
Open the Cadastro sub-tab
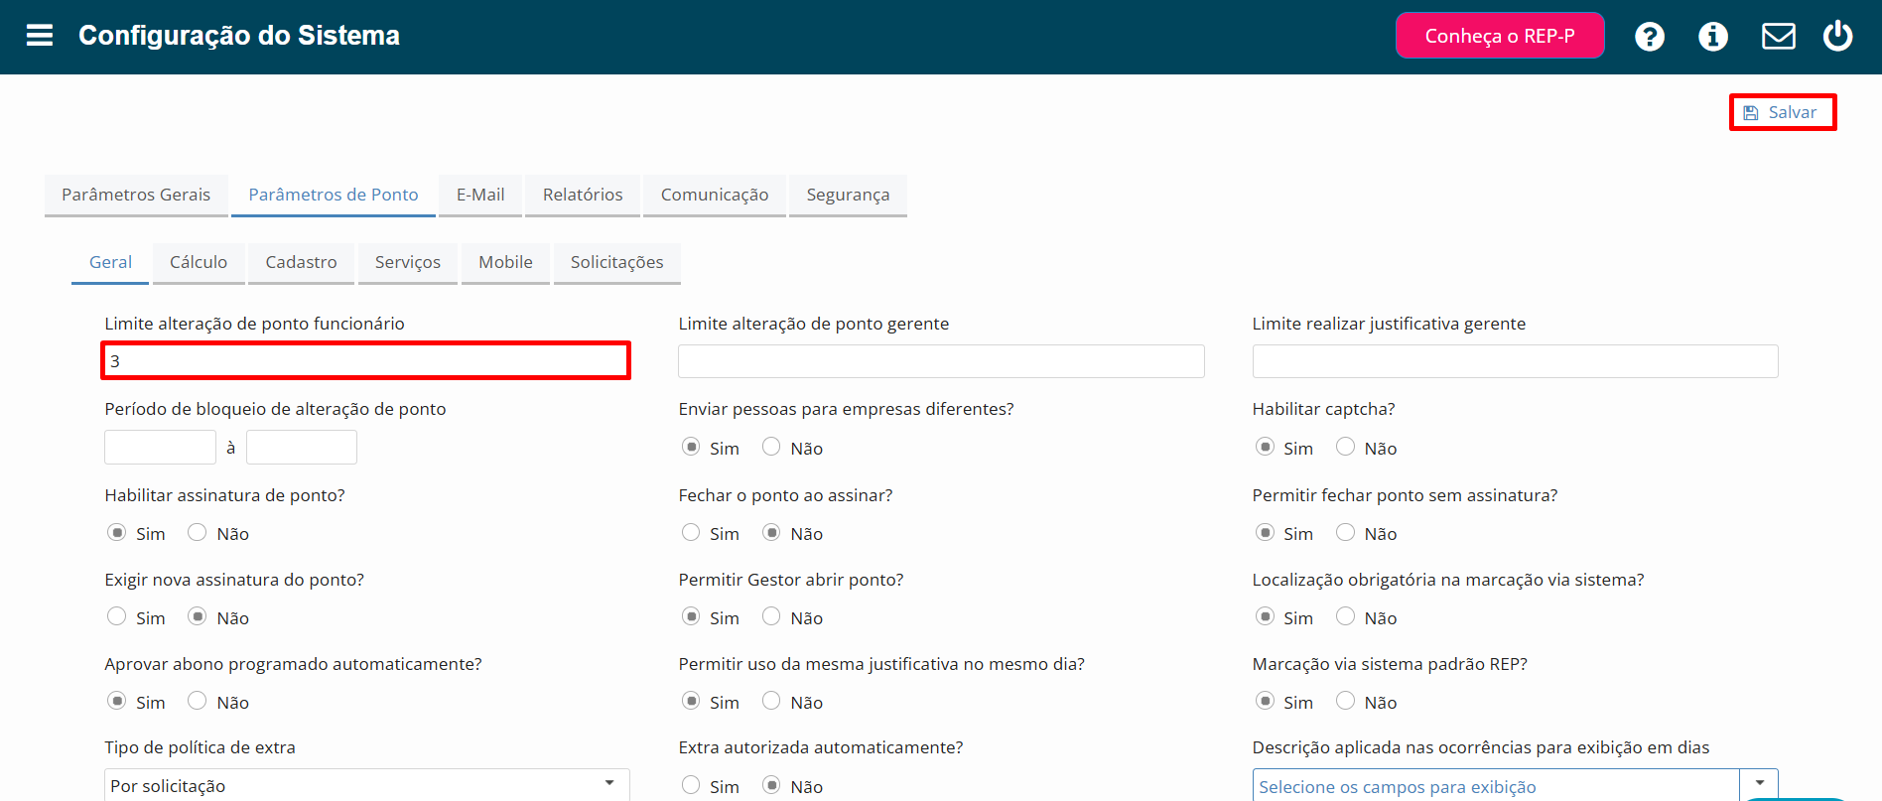301,262
